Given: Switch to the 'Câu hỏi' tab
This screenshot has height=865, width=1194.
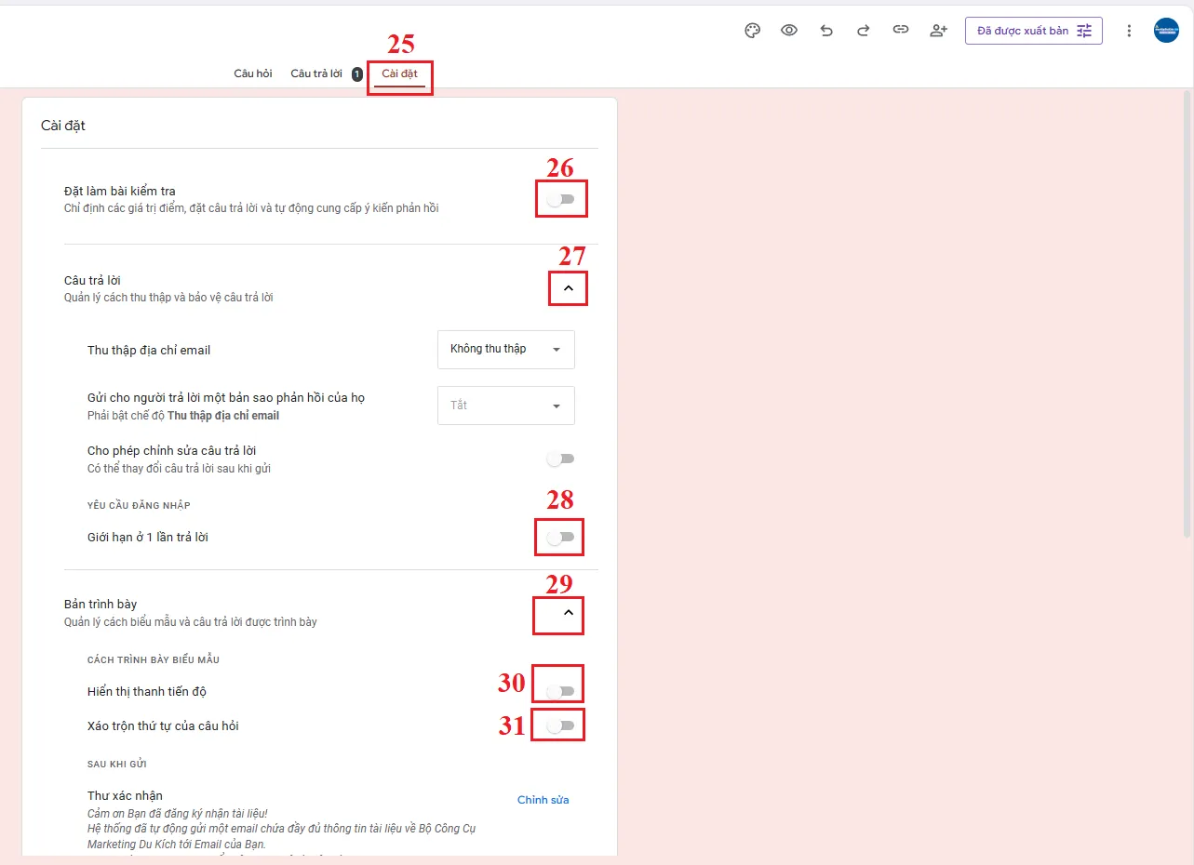Looking at the screenshot, I should pyautogui.click(x=253, y=73).
